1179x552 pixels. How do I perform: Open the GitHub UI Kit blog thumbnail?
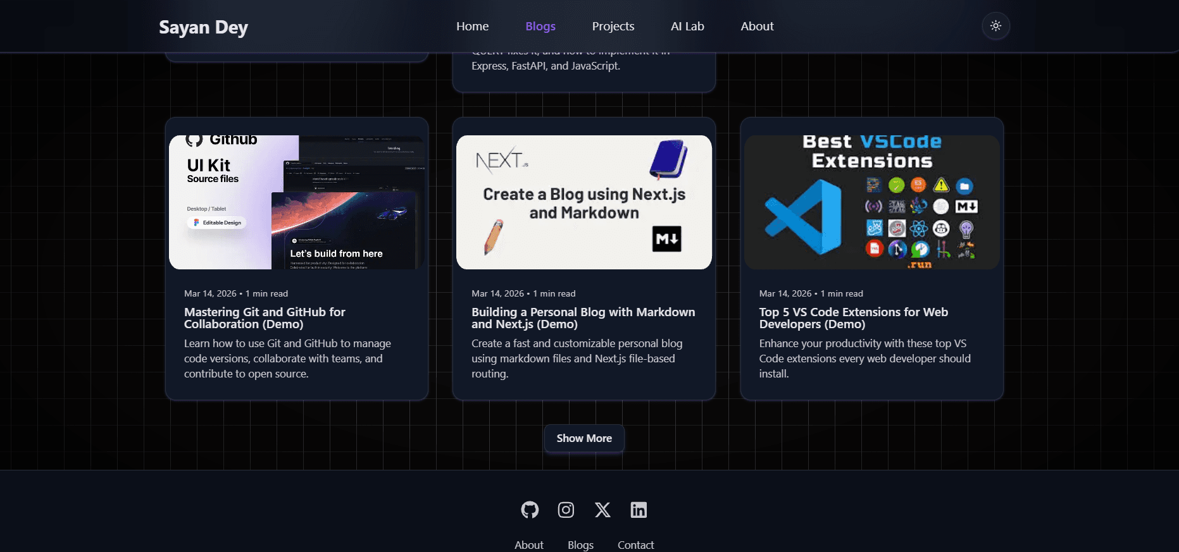(297, 202)
